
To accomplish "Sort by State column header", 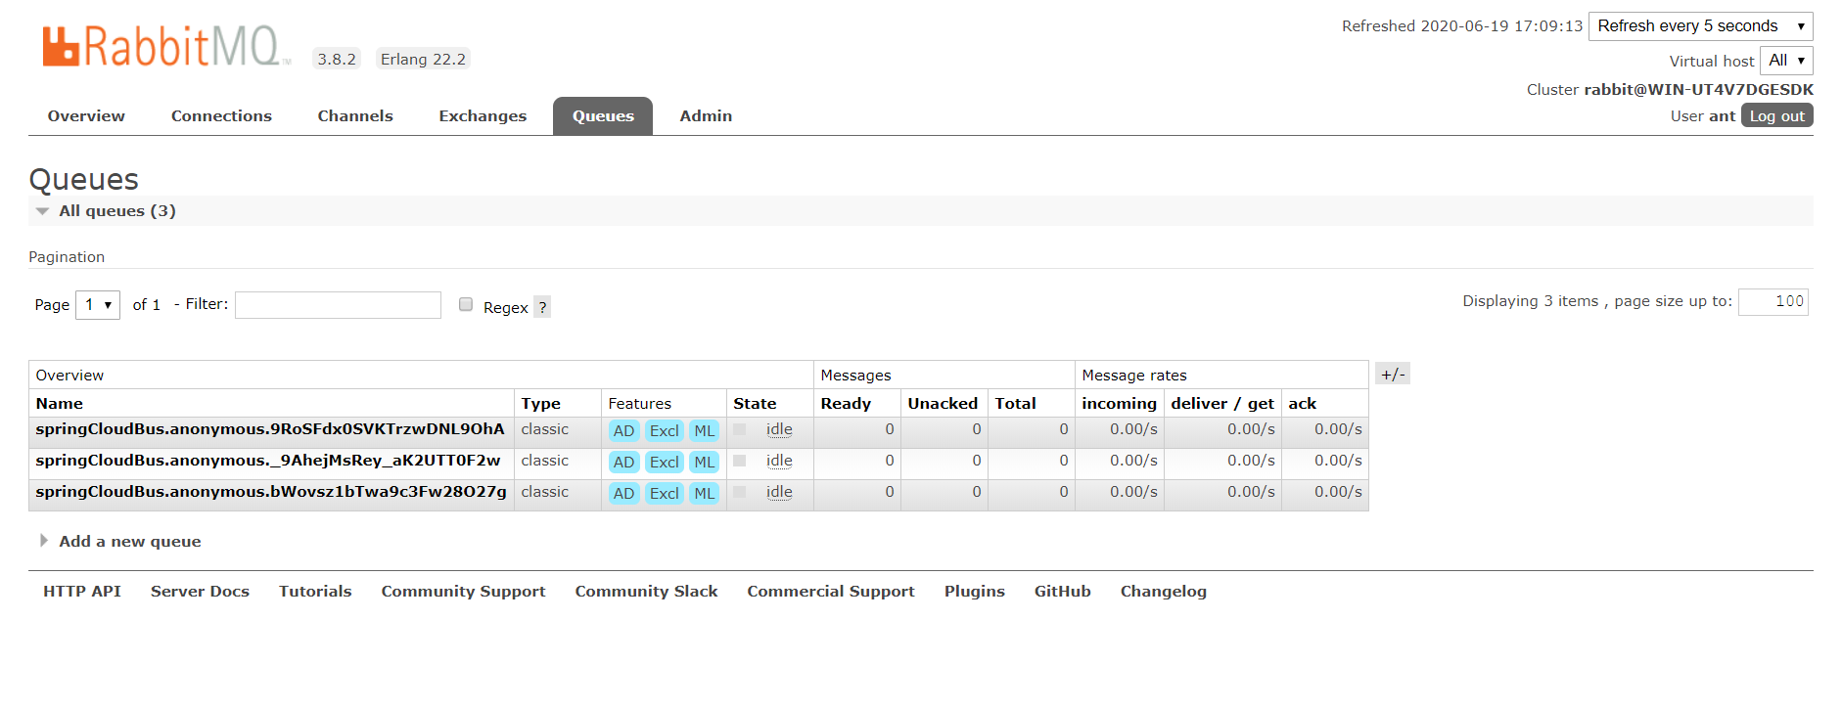I will pos(755,403).
